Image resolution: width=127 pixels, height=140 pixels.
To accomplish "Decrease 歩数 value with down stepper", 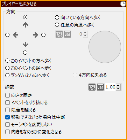I will (118, 89).
